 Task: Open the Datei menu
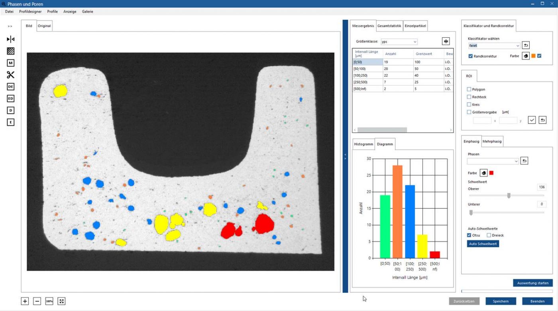pos(9,12)
